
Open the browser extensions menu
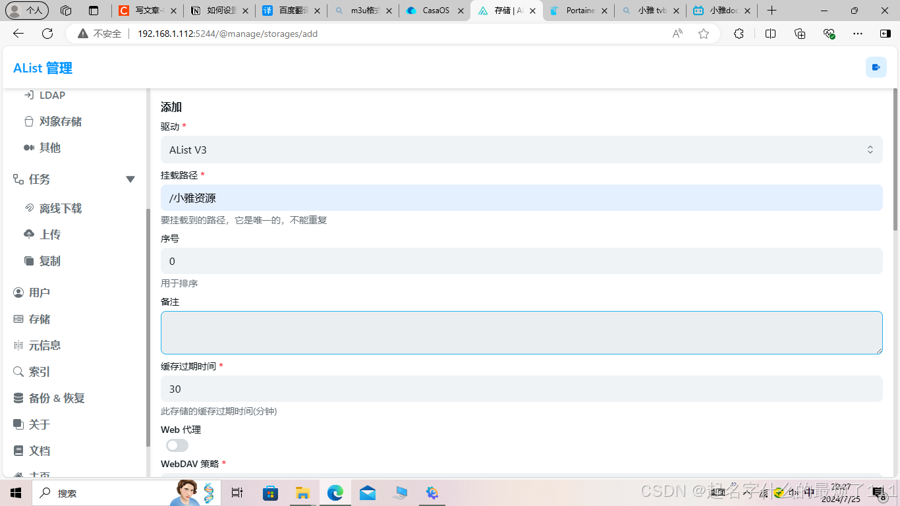739,34
